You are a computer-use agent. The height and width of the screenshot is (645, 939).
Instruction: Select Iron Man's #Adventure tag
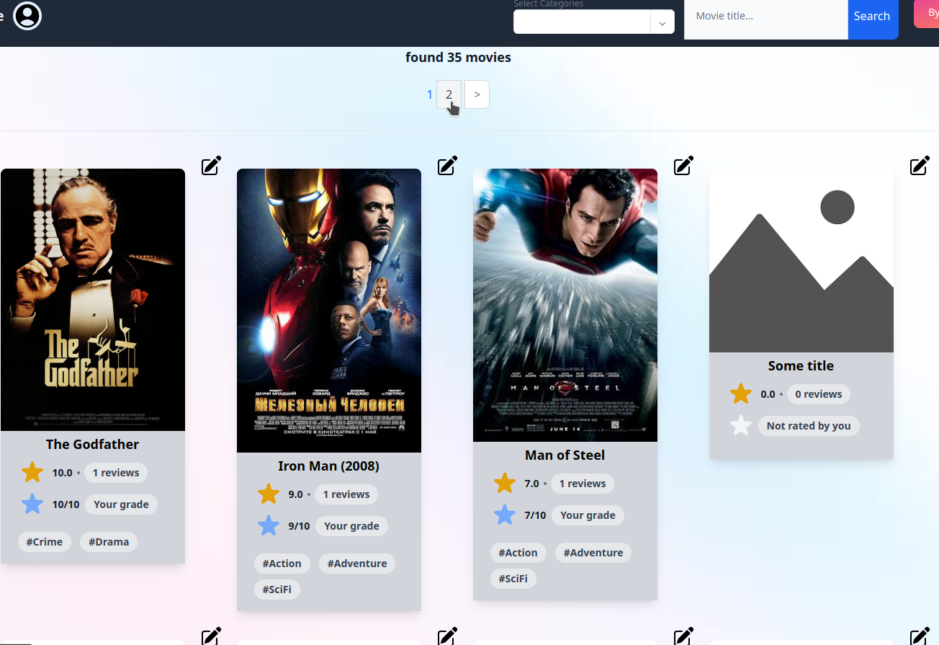357,564
